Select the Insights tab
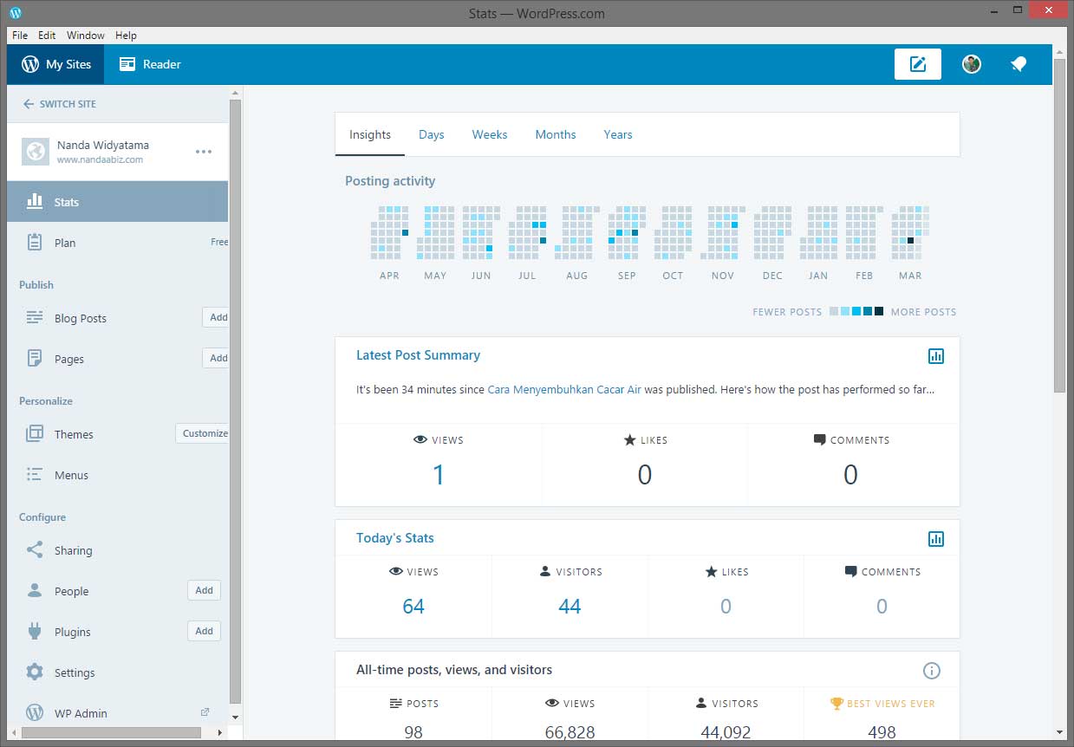This screenshot has height=747, width=1074. (370, 134)
